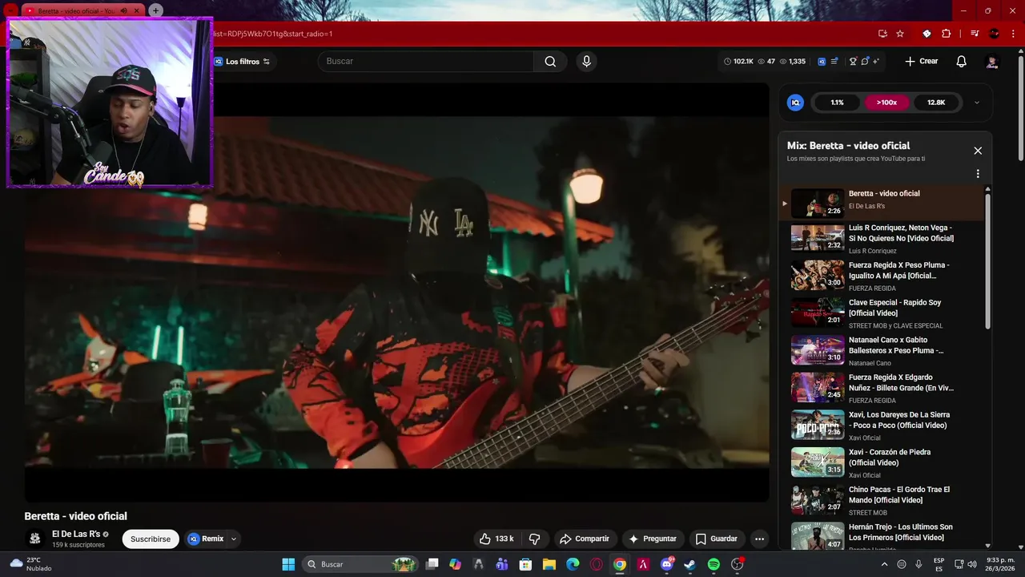1025x577 pixels.
Task: Click the Windows taskbar Buscar box
Action: coord(362,564)
